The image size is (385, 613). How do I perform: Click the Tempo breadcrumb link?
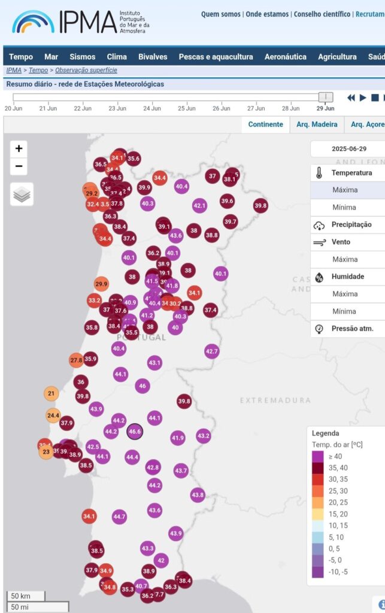pyautogui.click(x=38, y=71)
